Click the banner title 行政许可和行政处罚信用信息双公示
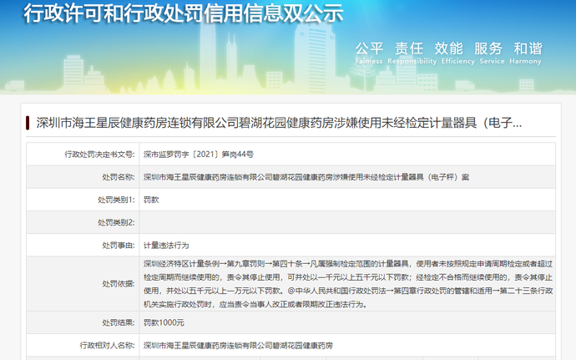 click(184, 13)
